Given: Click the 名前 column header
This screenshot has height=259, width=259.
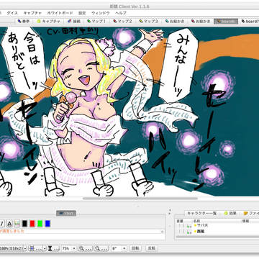Looking at the screenshot, I should (196, 221).
